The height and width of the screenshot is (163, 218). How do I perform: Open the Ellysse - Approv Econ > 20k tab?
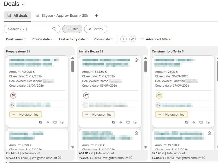tap(62, 16)
